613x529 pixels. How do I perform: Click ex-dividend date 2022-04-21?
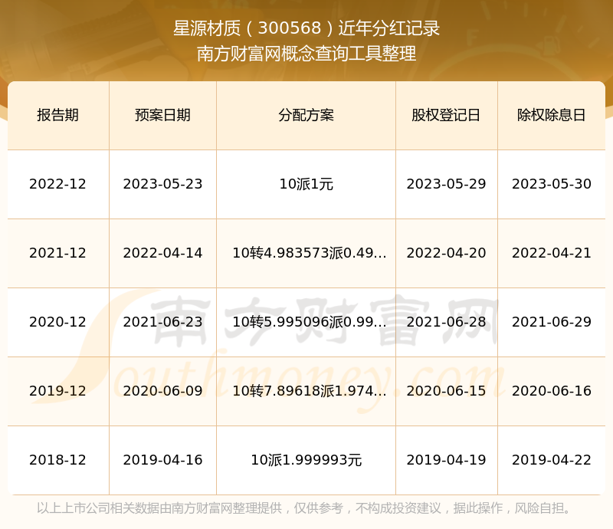pos(551,253)
